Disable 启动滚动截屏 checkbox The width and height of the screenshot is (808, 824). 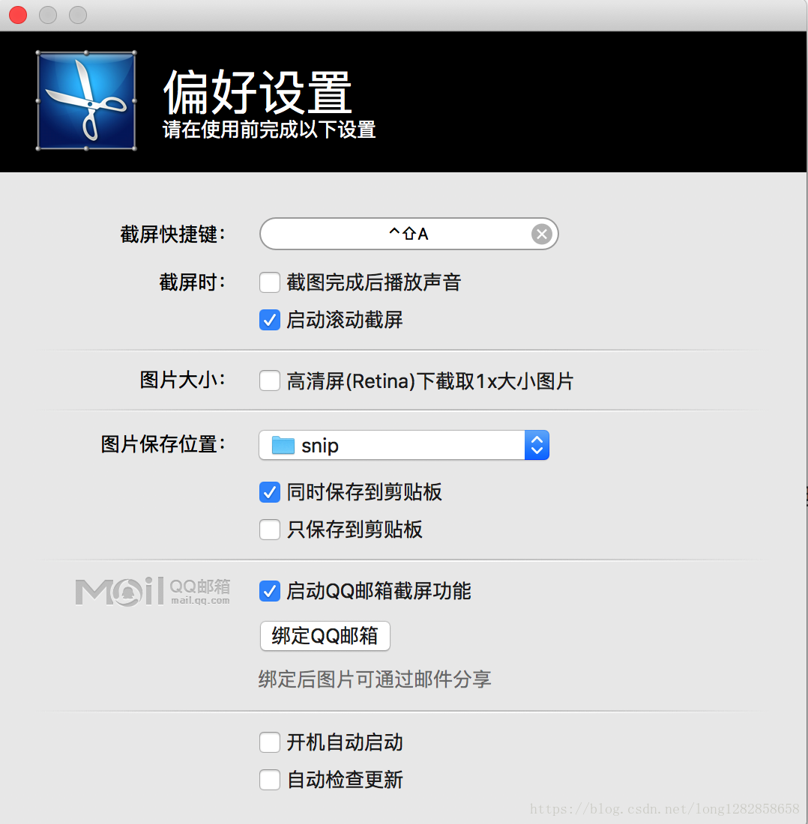(x=270, y=320)
